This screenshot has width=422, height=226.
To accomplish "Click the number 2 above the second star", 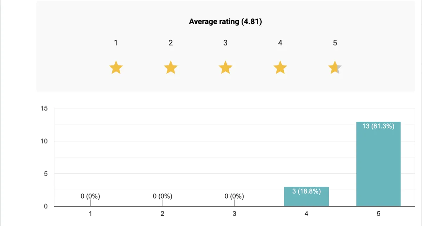I will point(171,43).
